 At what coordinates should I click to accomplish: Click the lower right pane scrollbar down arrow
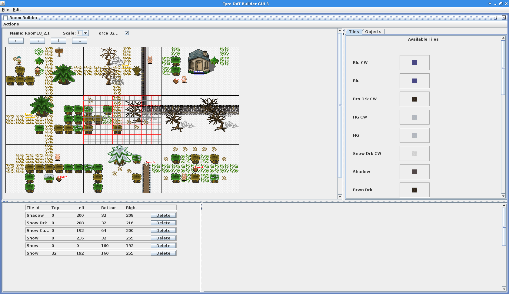(x=504, y=289)
